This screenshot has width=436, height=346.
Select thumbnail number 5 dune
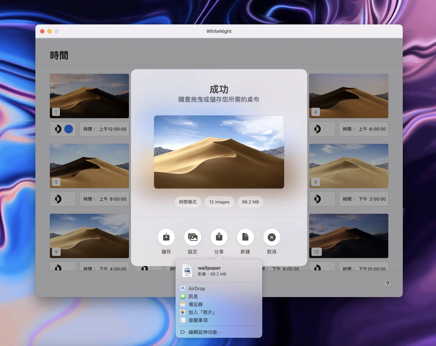89,166
